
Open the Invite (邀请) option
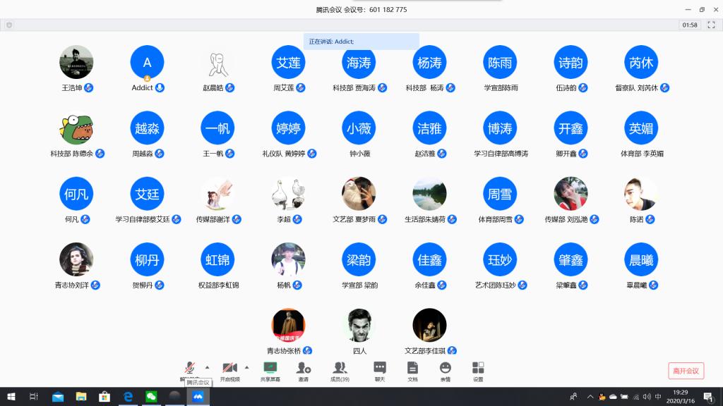(x=303, y=369)
